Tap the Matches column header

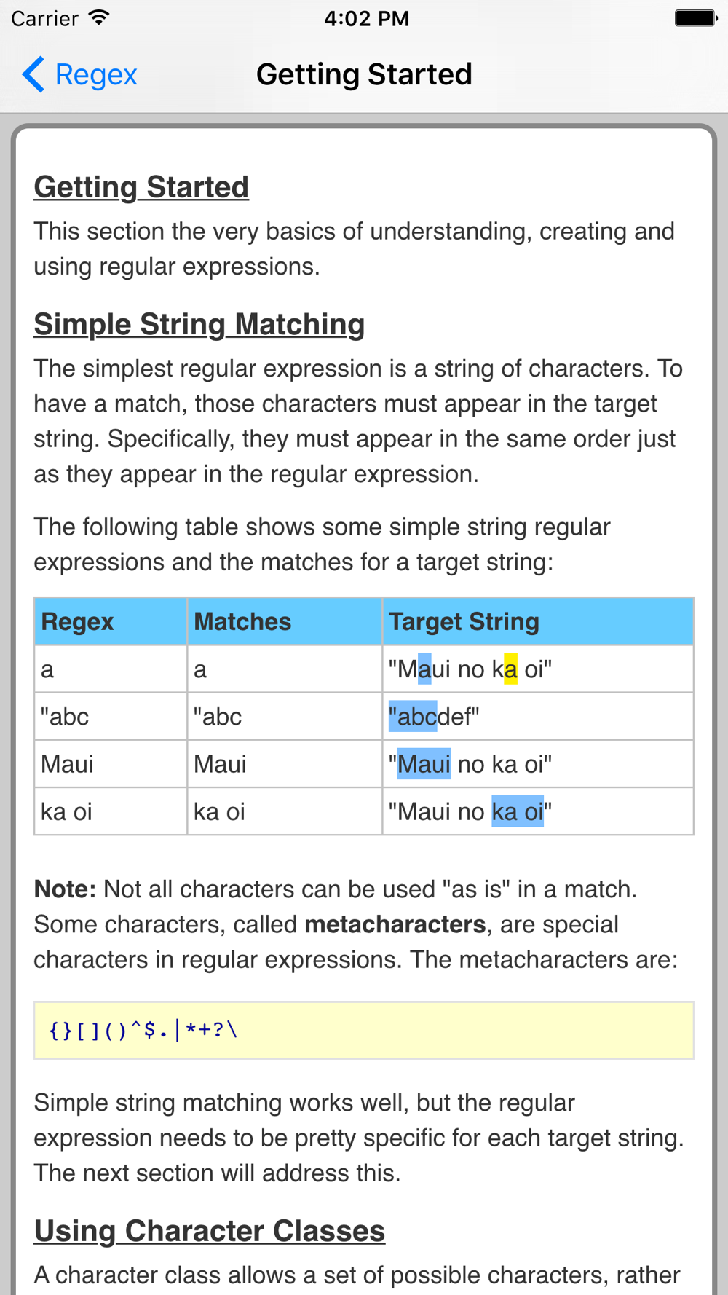[242, 621]
